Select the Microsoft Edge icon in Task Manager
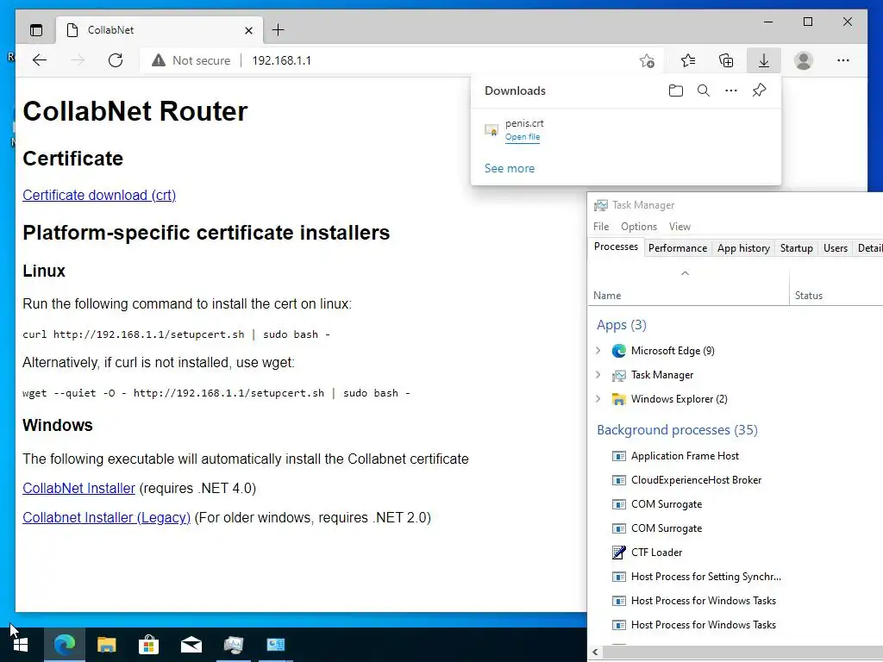The image size is (883, 662). 619,351
